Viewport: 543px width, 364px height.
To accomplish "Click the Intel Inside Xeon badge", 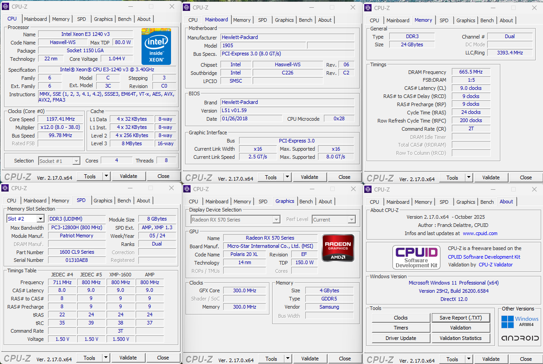I will click(x=156, y=47).
